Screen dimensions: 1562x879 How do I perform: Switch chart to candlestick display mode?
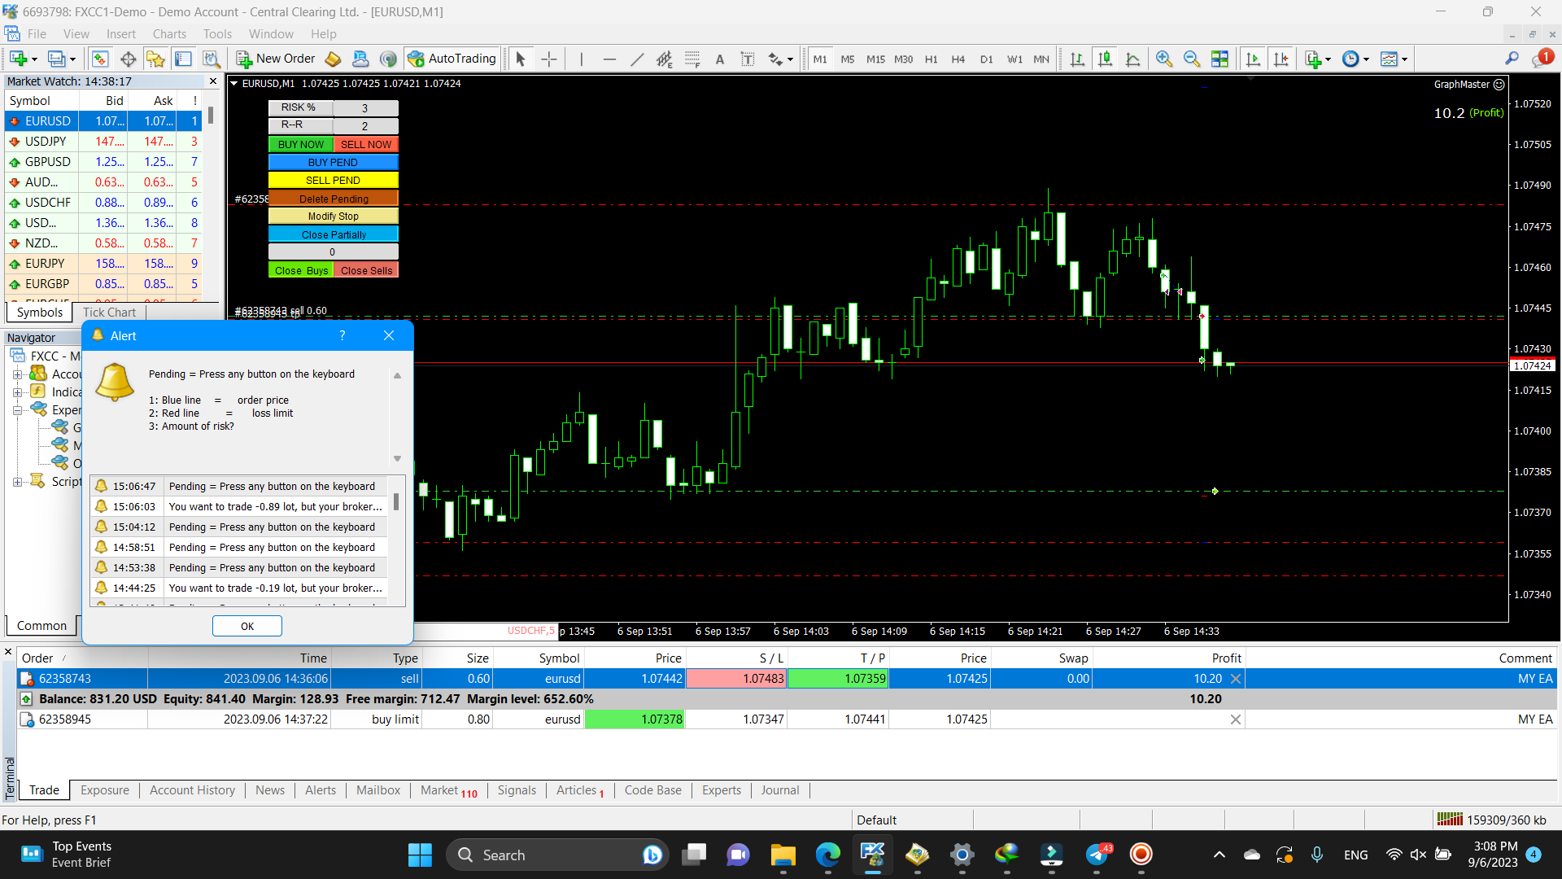pos(1106,59)
